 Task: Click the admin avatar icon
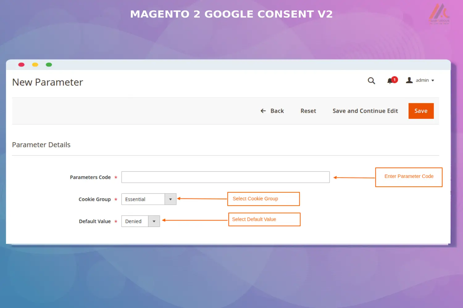(409, 80)
